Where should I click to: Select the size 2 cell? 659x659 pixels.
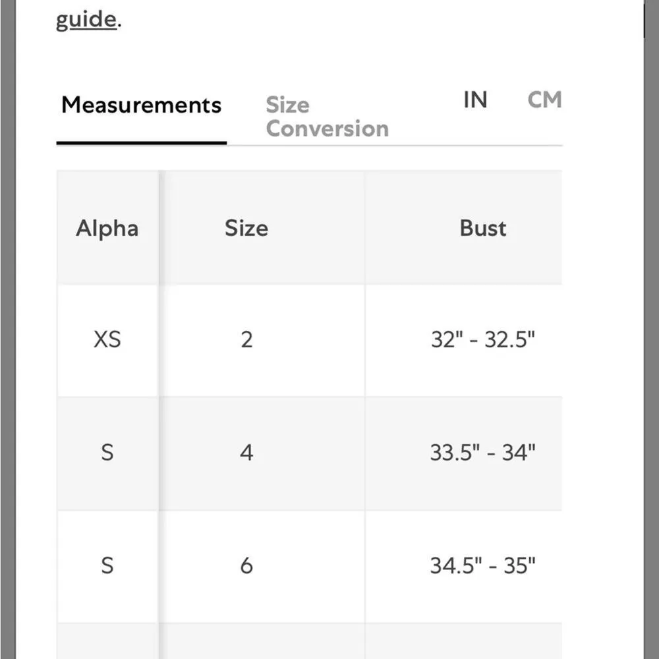(246, 339)
